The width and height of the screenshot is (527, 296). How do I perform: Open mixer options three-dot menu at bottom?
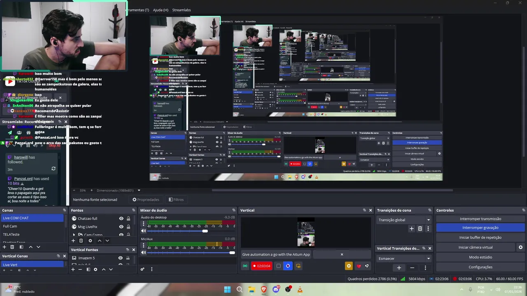[152, 269]
